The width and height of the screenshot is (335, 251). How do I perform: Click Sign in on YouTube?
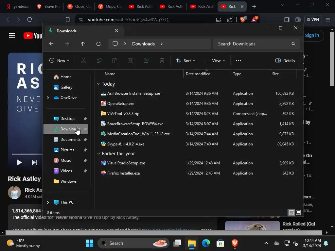tap(312, 35)
